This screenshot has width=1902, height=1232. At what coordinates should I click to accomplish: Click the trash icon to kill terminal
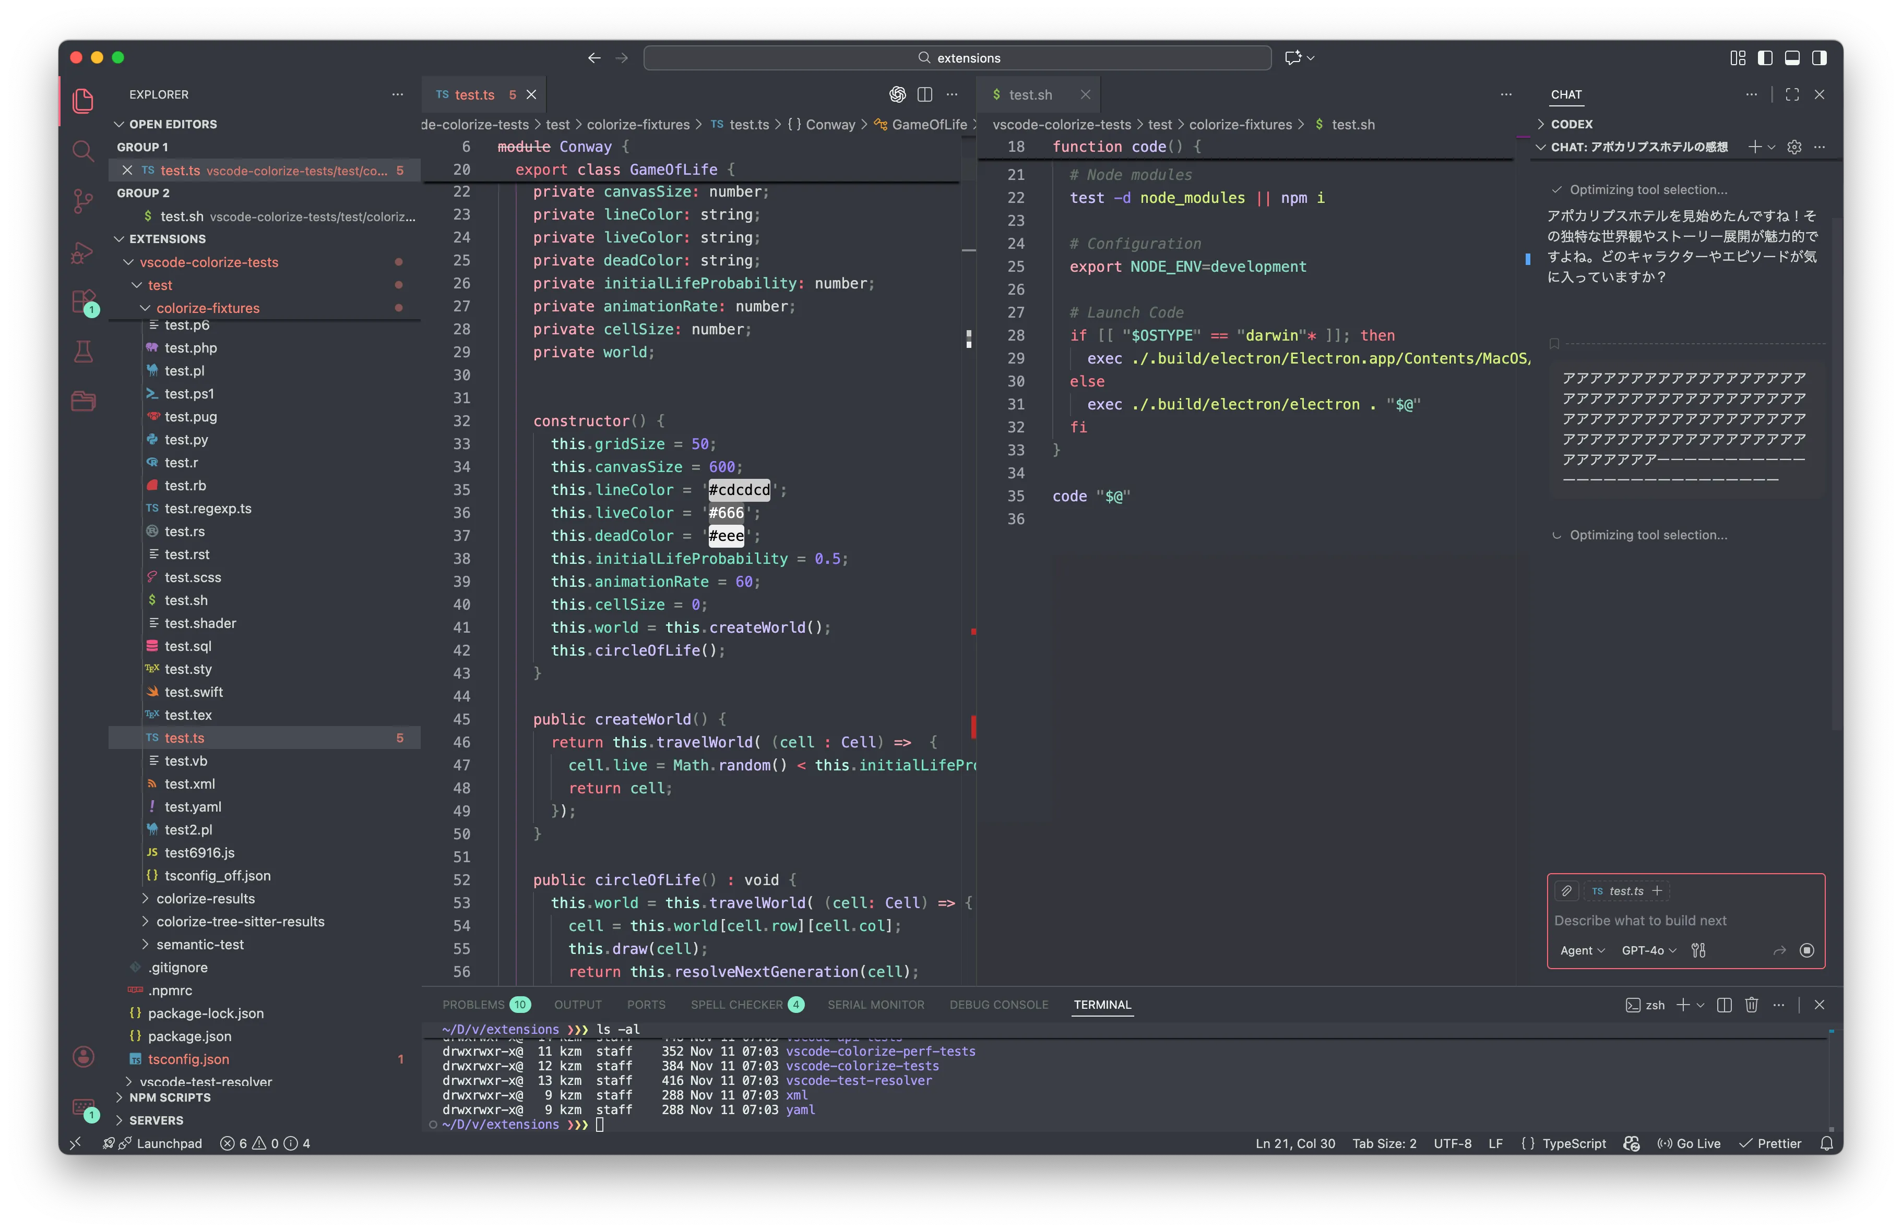pyautogui.click(x=1751, y=1005)
